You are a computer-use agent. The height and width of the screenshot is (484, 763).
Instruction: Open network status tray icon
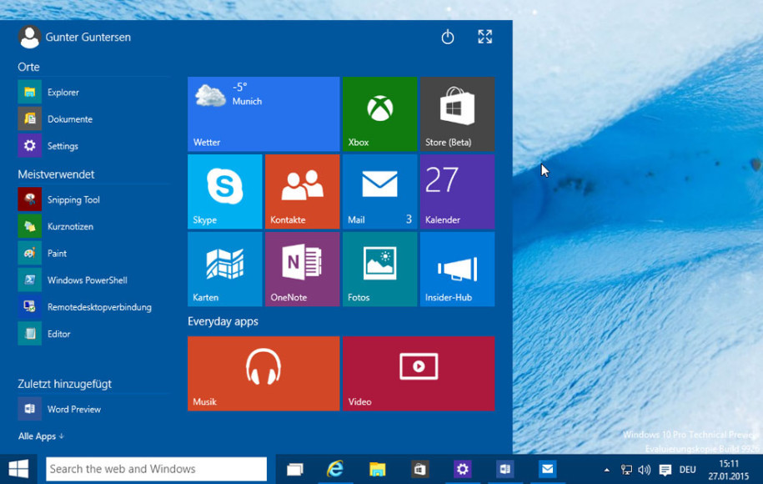pyautogui.click(x=626, y=470)
